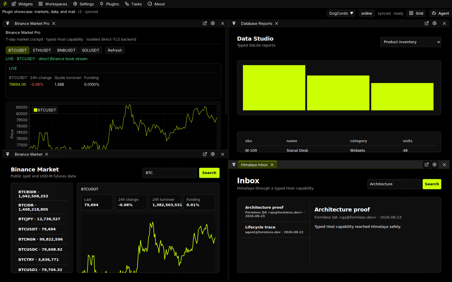Screen dimensions: 452x282
Task: Expand Binance Market panel menu arrow
Action: 8,154
